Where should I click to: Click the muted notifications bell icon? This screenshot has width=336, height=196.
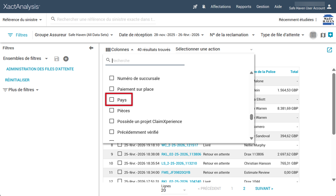click(204, 7)
